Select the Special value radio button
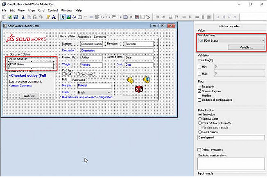267x178 pixels. (200, 119)
